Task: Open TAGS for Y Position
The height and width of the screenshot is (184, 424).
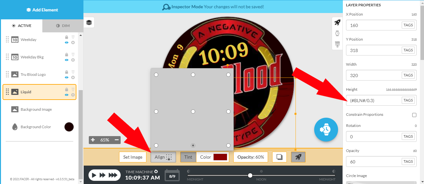Action: [x=408, y=50]
